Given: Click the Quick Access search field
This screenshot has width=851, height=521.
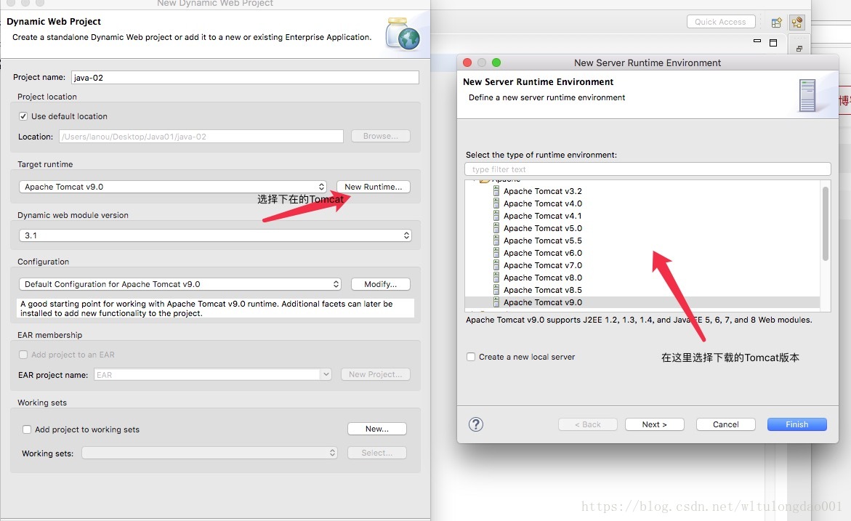Looking at the screenshot, I should 721,22.
